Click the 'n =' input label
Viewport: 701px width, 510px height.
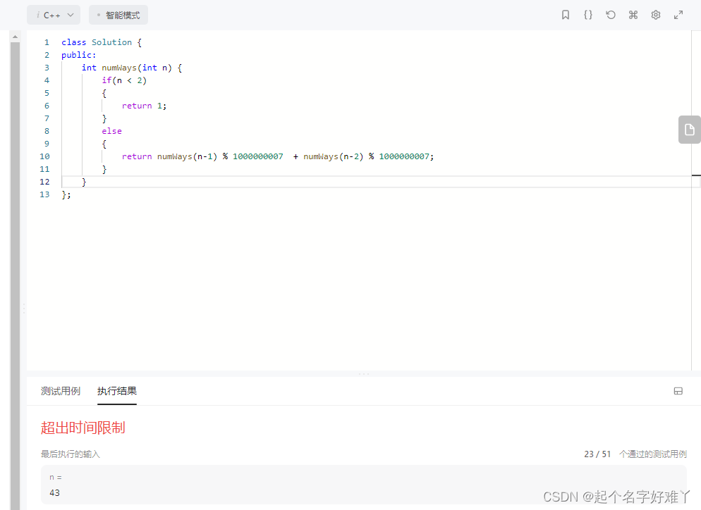point(56,478)
